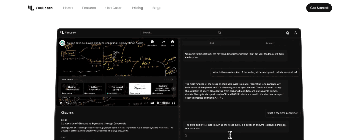
Task: Select the Chat tab
Action: [x=211, y=43]
